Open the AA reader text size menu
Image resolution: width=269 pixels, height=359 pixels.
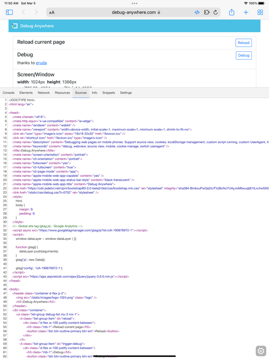tap(52, 13)
